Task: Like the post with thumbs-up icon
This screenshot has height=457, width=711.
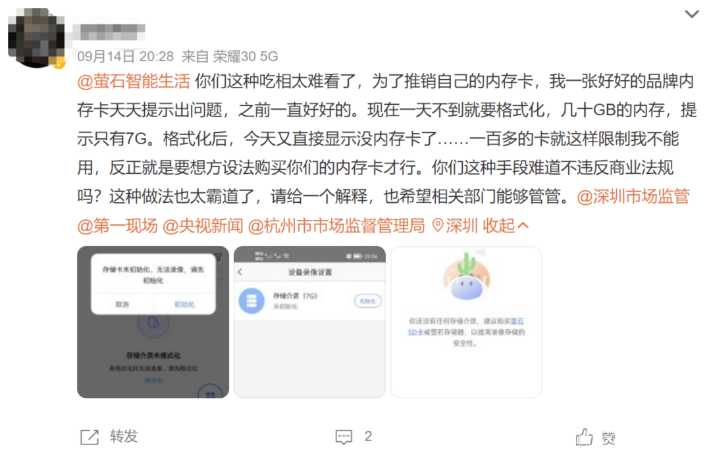Action: (x=584, y=437)
